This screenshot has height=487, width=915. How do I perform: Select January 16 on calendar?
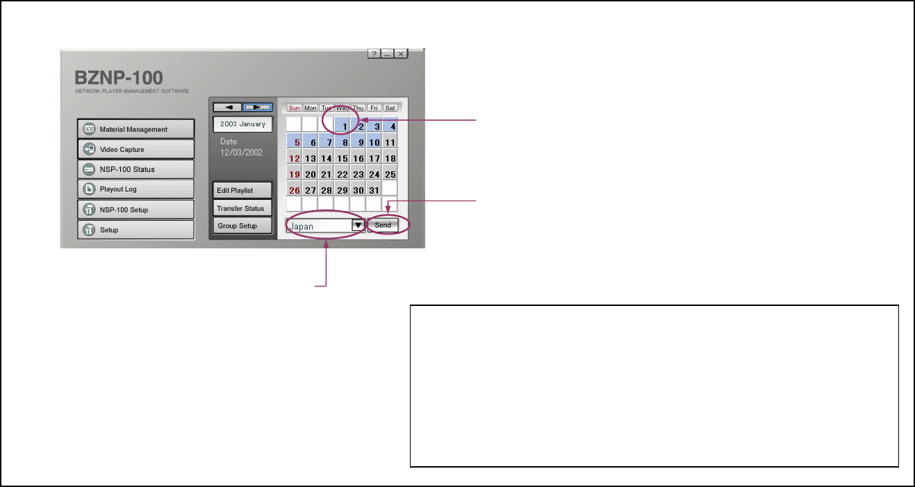[358, 156]
